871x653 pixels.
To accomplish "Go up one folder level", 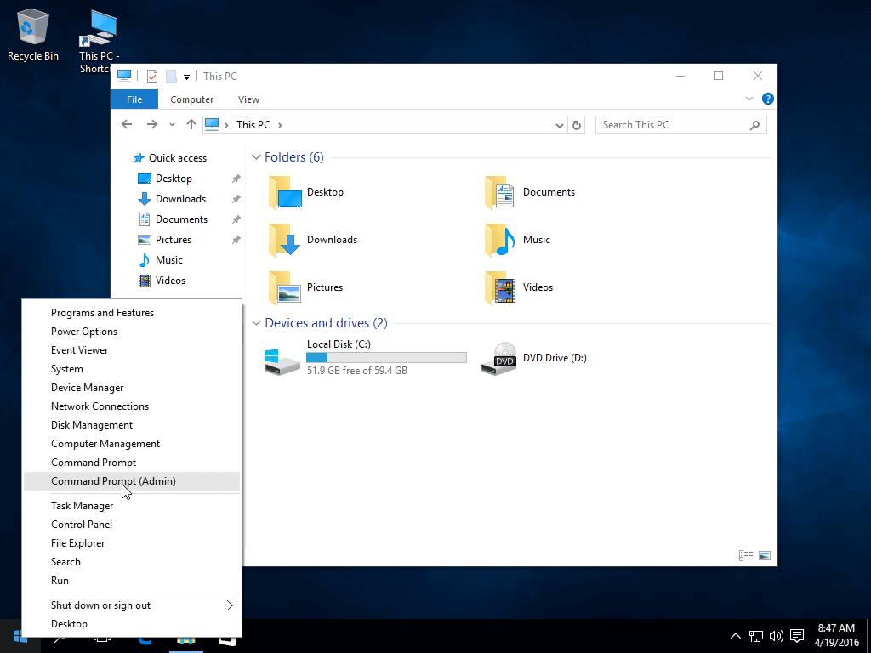I will point(191,125).
